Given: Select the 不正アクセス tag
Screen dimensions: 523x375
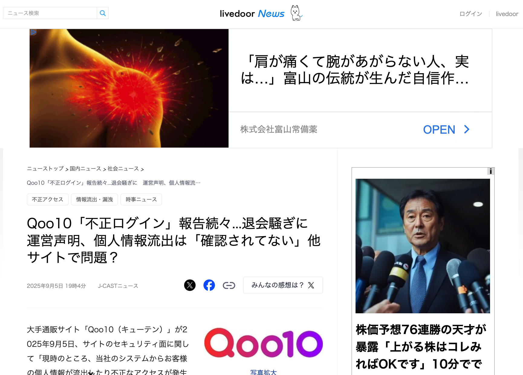Looking at the screenshot, I should click(48, 200).
